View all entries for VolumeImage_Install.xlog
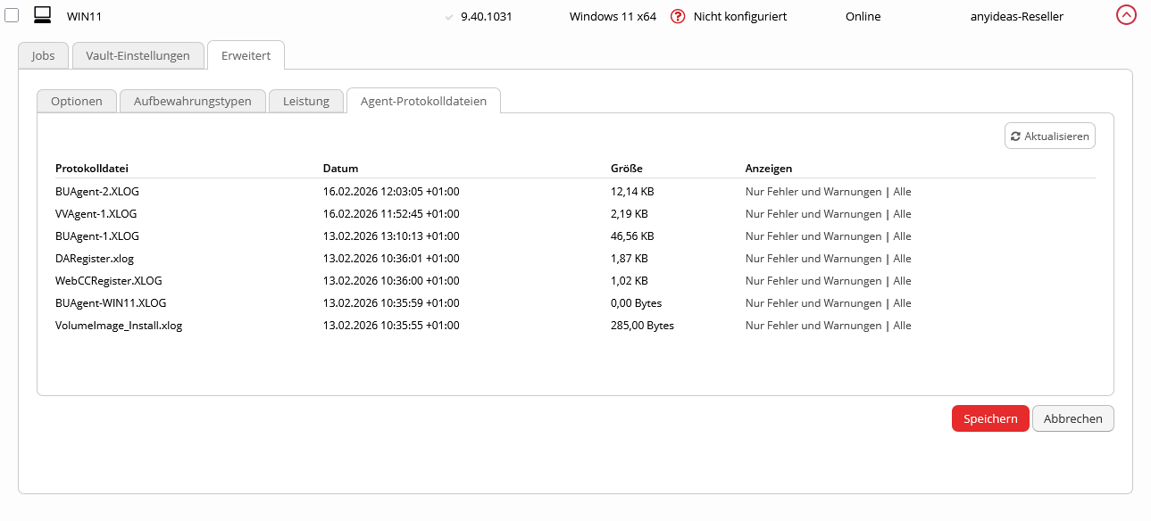The height and width of the screenshot is (521, 1151). pos(902,326)
